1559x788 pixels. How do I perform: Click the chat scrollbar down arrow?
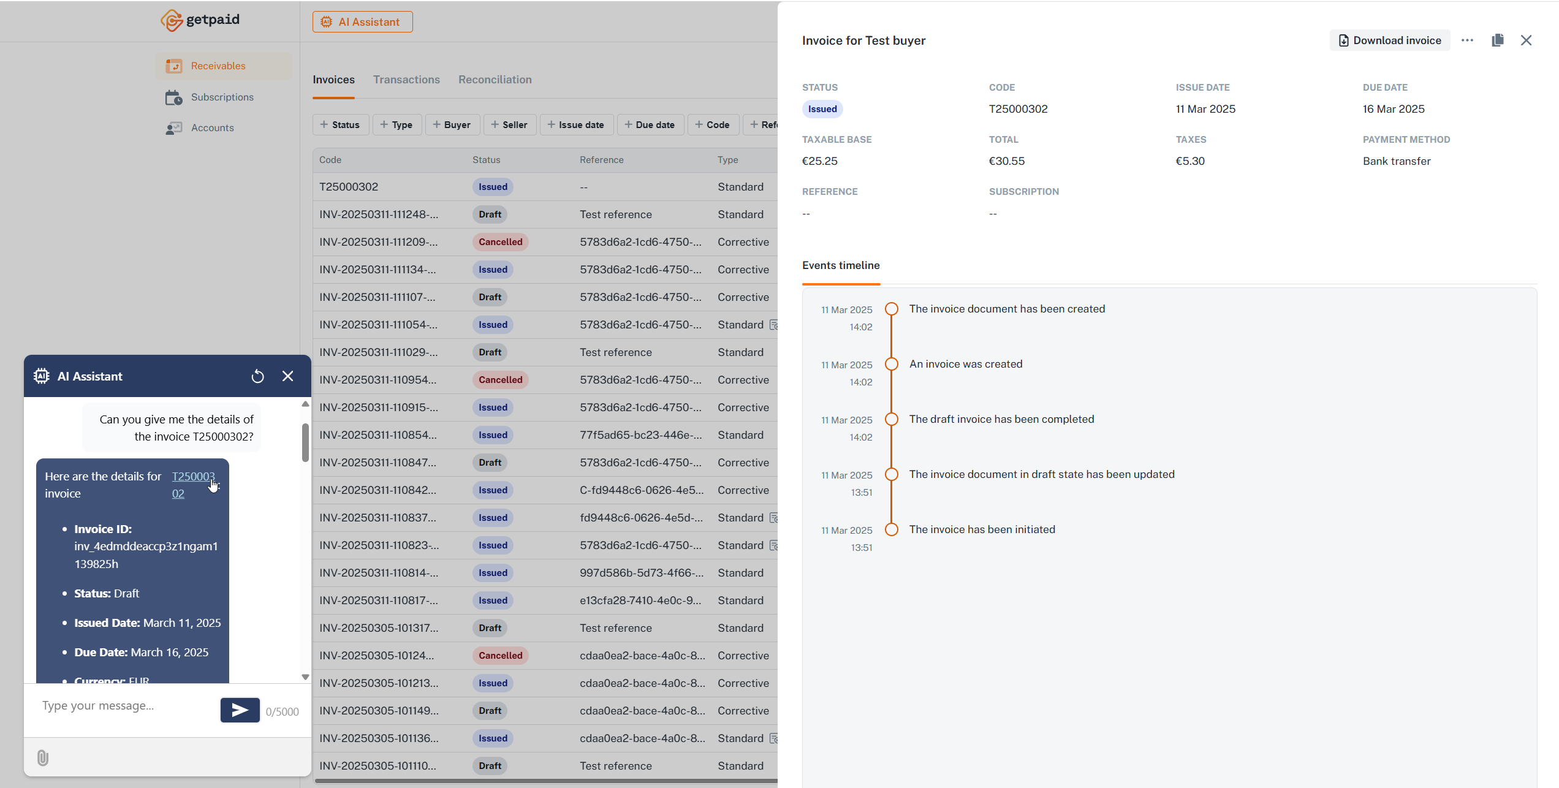point(305,677)
